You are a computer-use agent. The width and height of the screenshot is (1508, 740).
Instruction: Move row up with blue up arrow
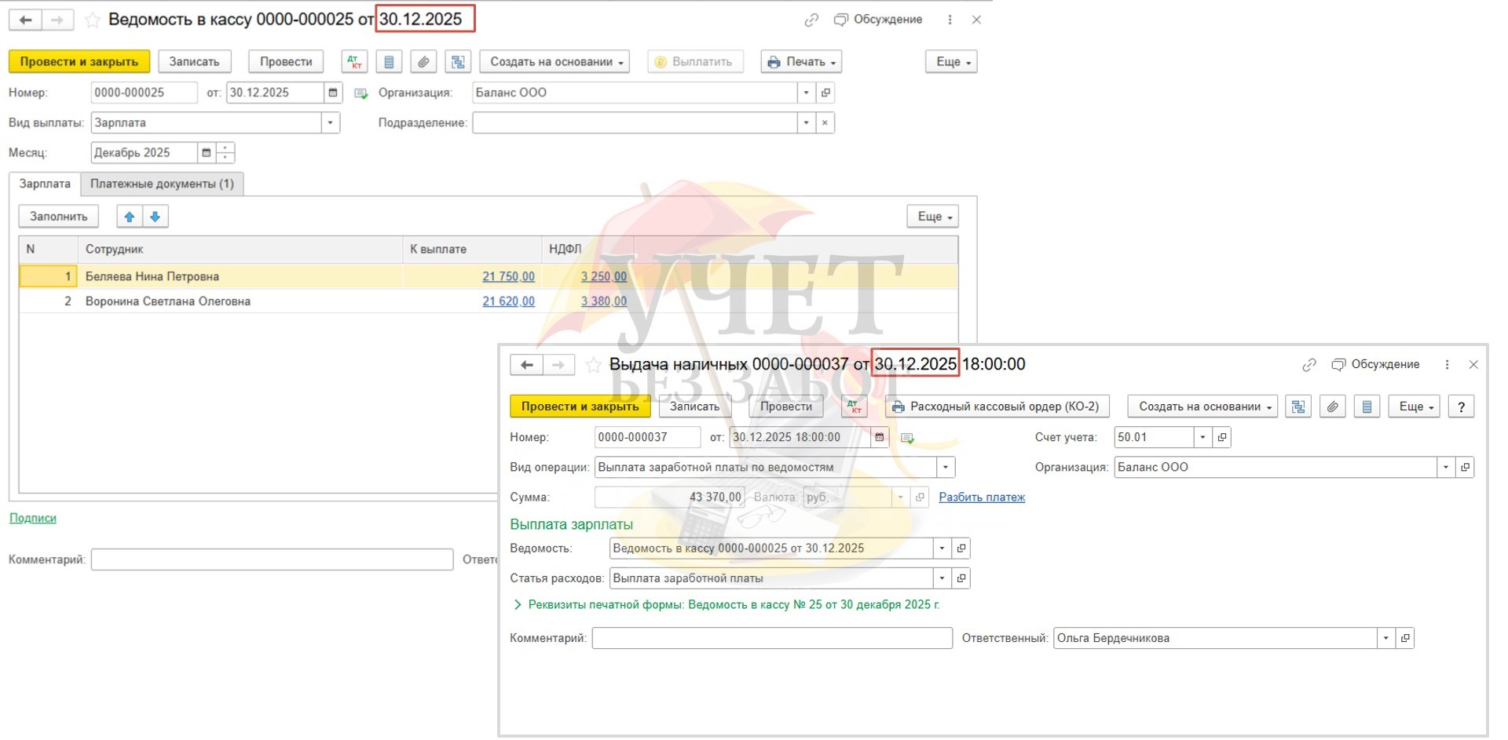coord(130,217)
